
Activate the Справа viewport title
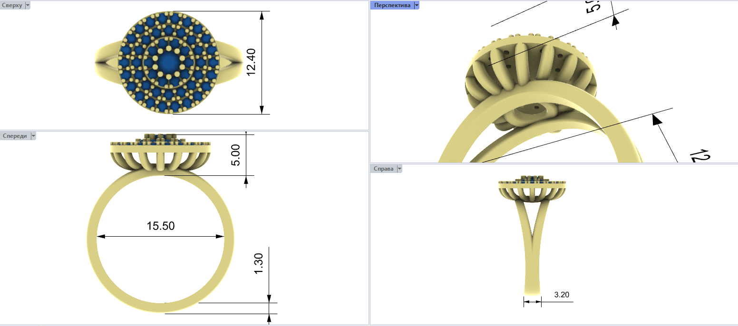point(383,169)
